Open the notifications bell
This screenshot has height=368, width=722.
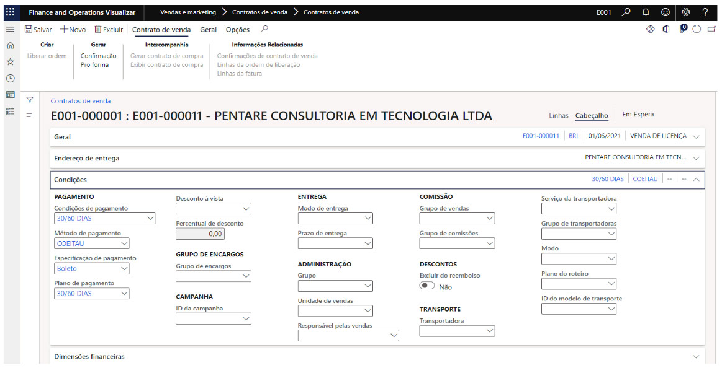tap(646, 12)
